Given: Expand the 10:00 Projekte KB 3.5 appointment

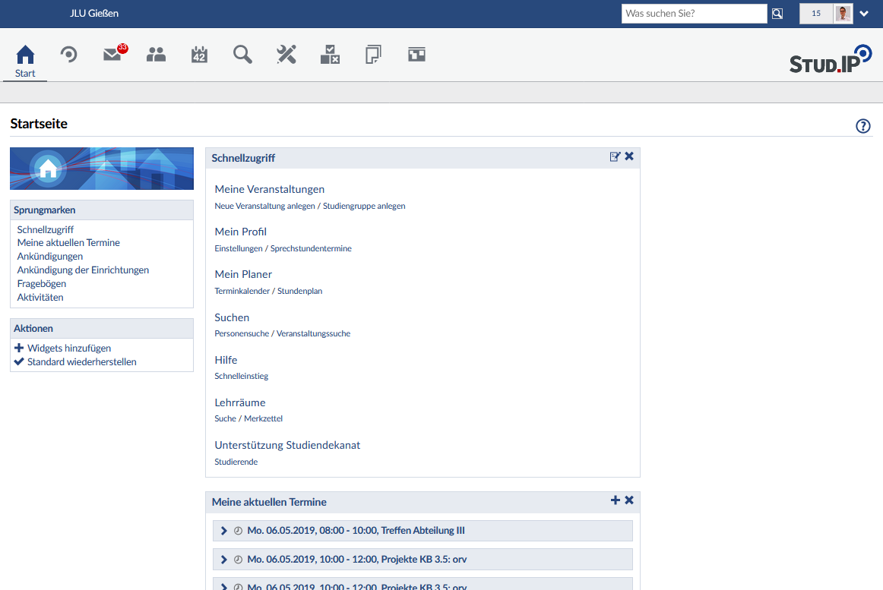Looking at the screenshot, I should tap(223, 560).
